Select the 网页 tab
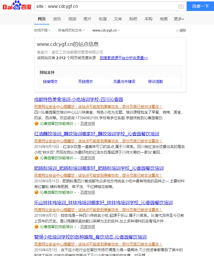Screen dimensions: 214x256 42,19
